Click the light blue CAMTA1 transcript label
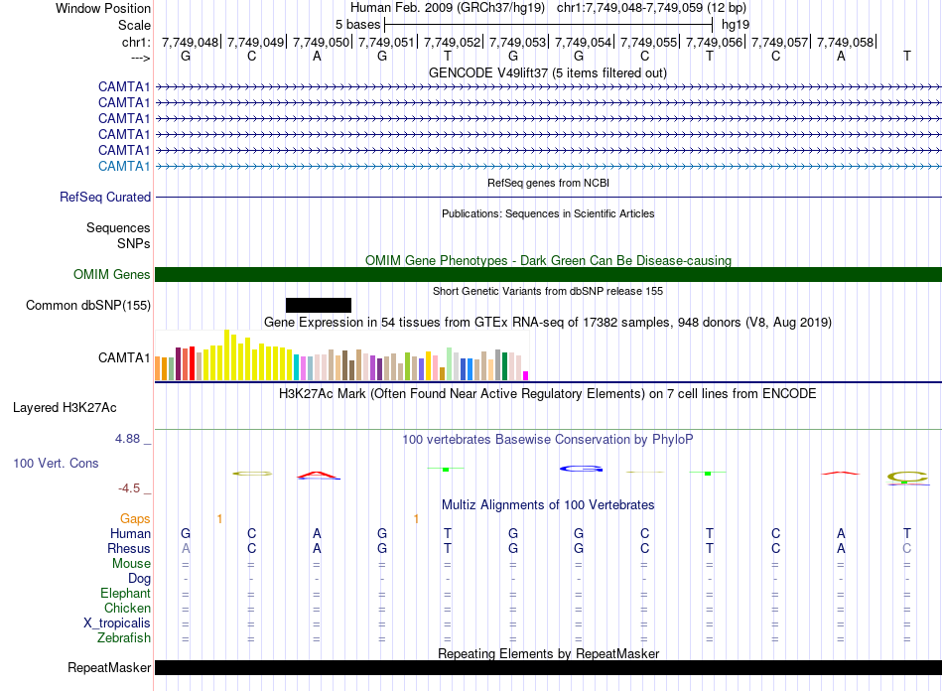Screen dimensions: 943x691 [124, 166]
